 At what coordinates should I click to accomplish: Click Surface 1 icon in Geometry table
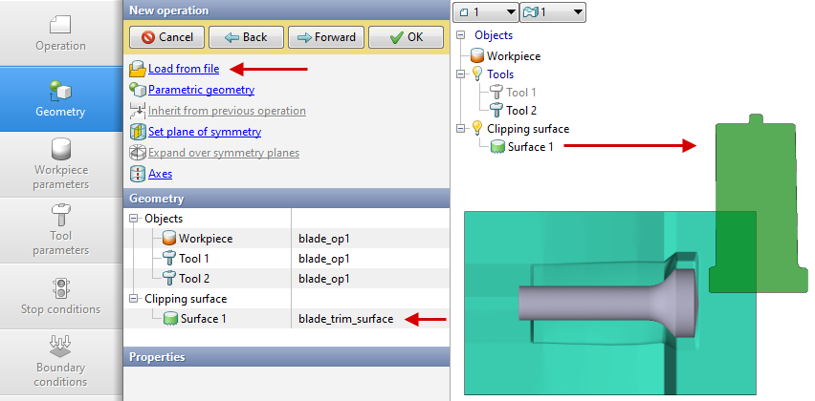point(170,319)
